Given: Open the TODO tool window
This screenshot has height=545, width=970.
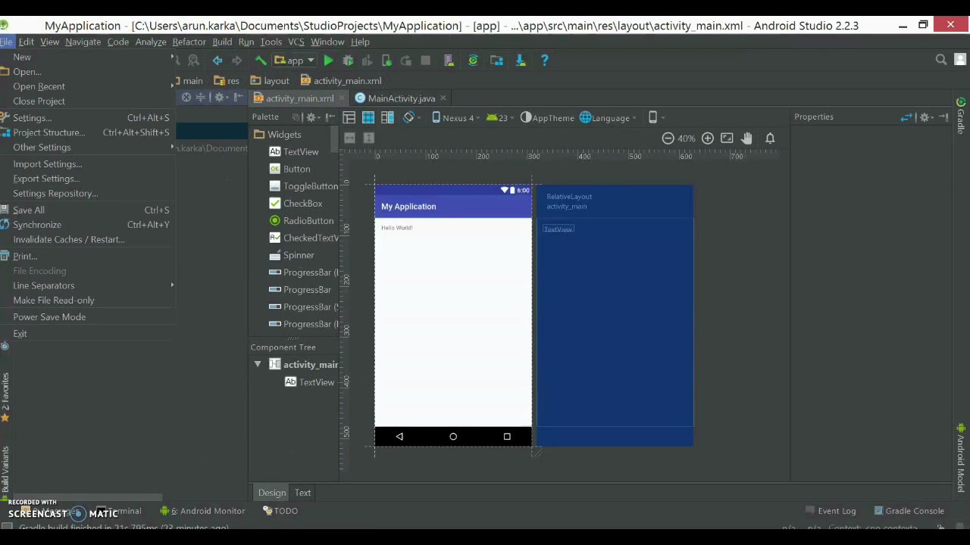Looking at the screenshot, I should (280, 511).
